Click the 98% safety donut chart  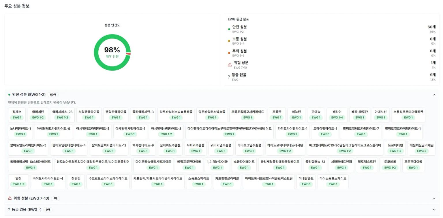click(112, 52)
